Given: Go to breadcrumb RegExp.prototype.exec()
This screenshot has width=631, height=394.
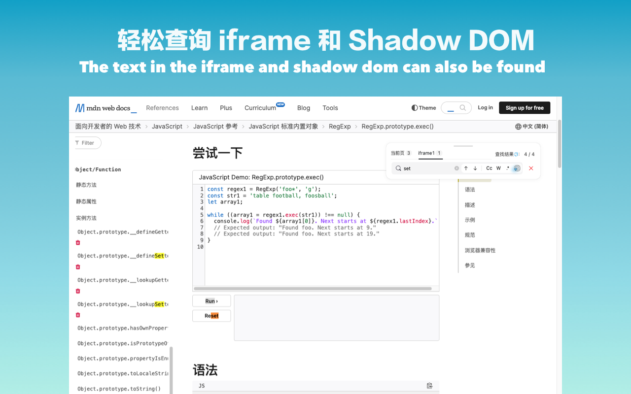Looking at the screenshot, I should 397,127.
